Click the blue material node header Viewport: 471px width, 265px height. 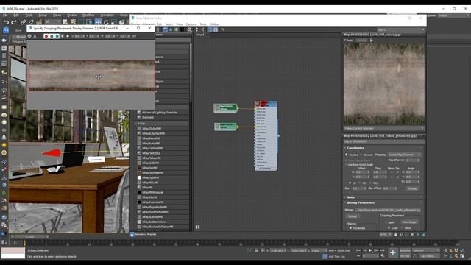click(x=266, y=104)
